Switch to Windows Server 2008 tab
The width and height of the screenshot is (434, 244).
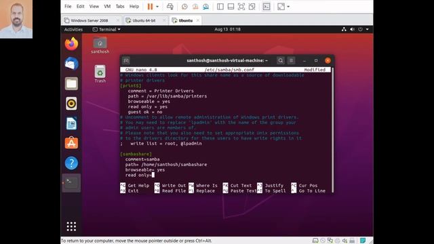click(89, 20)
